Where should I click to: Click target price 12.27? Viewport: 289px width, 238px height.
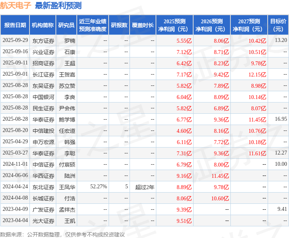(x=281, y=153)
